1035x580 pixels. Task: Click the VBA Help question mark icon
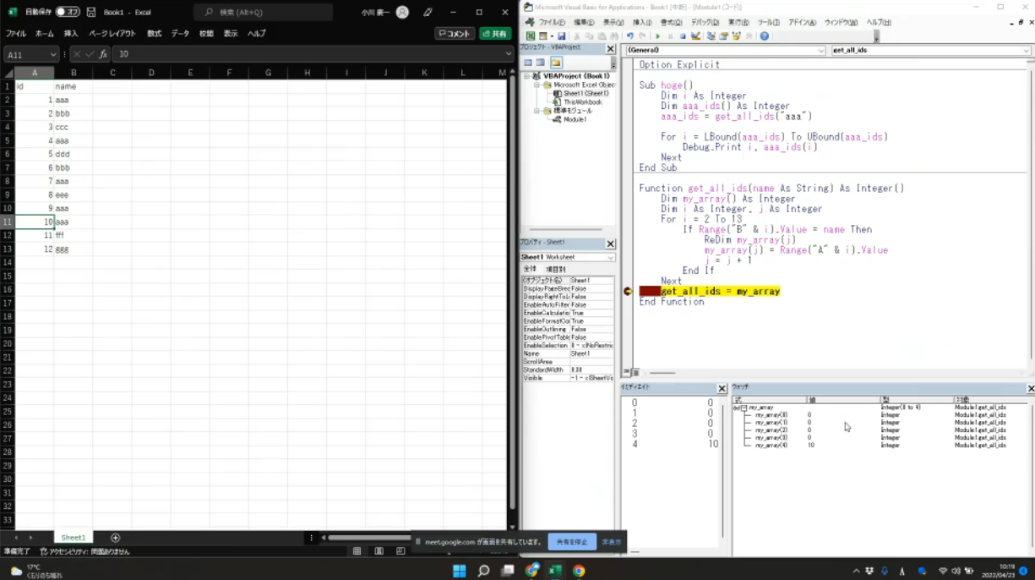point(764,36)
